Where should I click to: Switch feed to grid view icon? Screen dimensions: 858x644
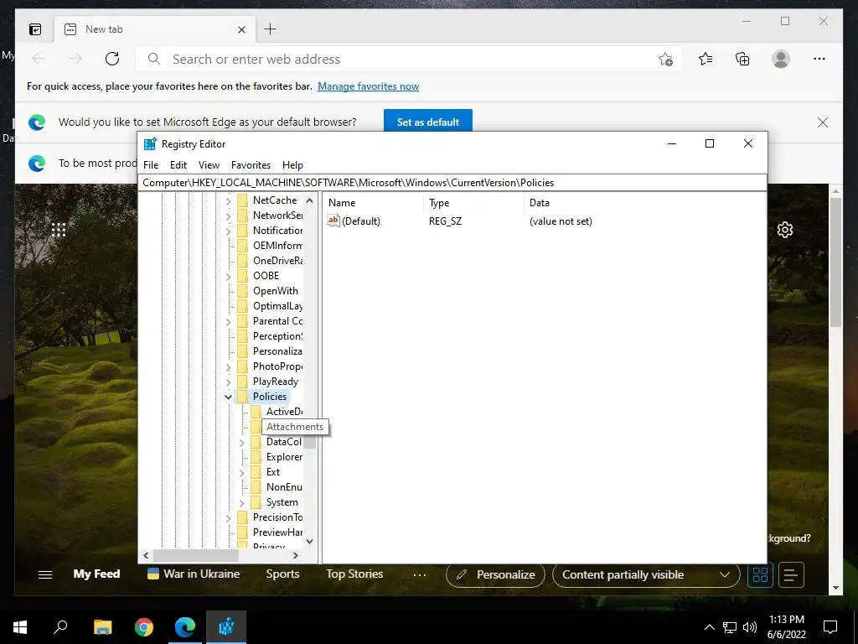(x=760, y=575)
